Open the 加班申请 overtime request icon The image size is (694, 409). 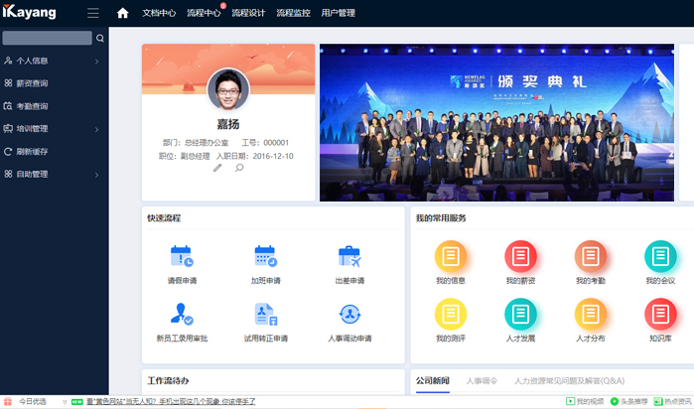(x=265, y=257)
